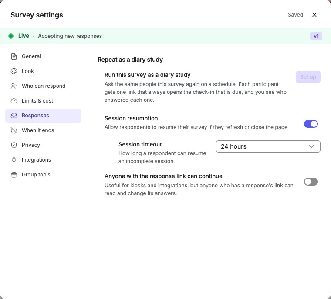This screenshot has width=331, height=299.
Task: Click the General document icon
Action: tap(14, 56)
